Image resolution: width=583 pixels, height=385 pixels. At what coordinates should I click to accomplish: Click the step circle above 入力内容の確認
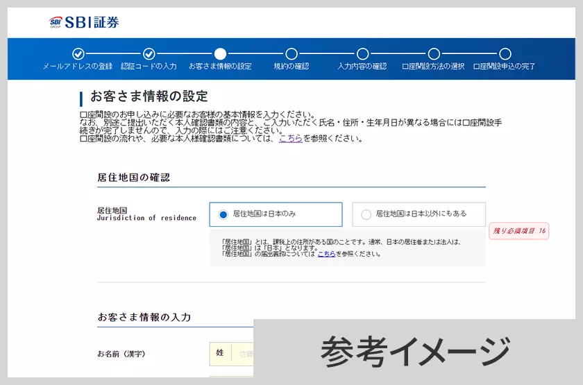[362, 54]
